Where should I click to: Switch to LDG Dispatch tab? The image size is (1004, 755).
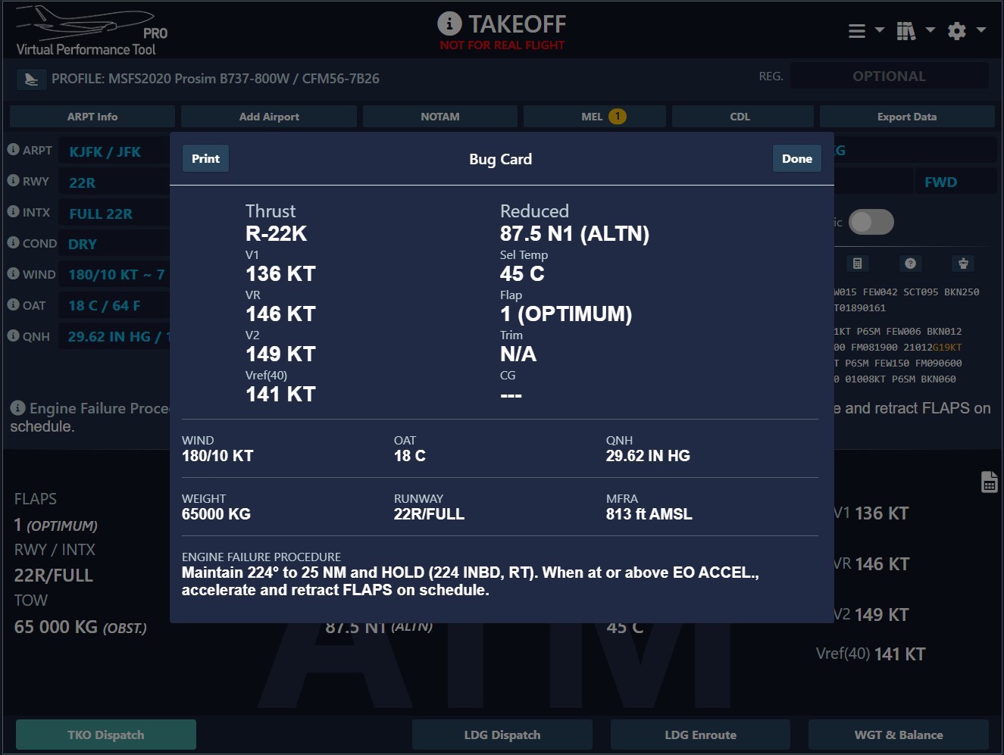pos(502,735)
